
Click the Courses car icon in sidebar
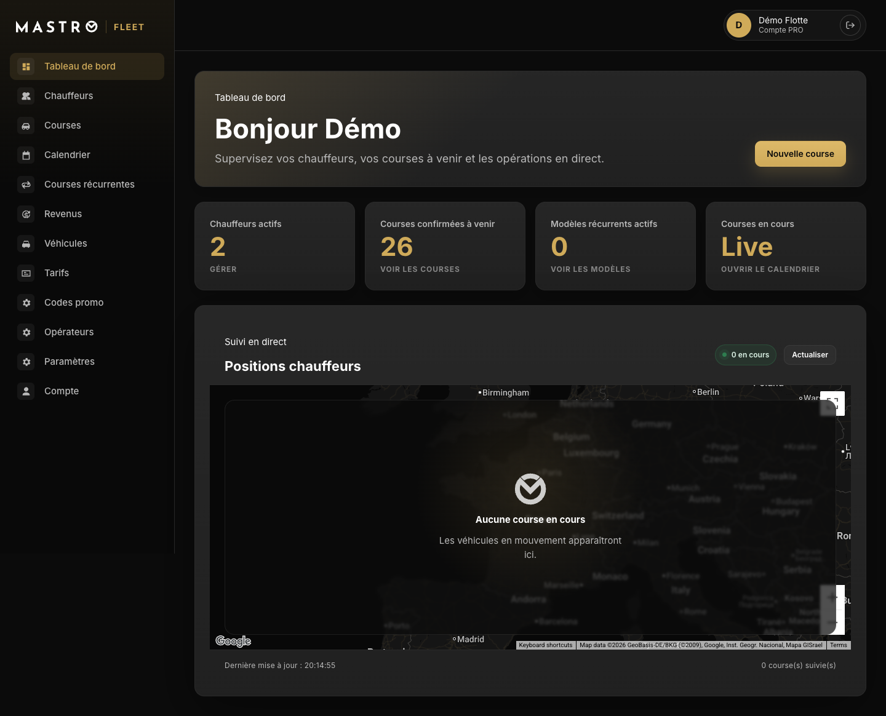click(x=26, y=125)
